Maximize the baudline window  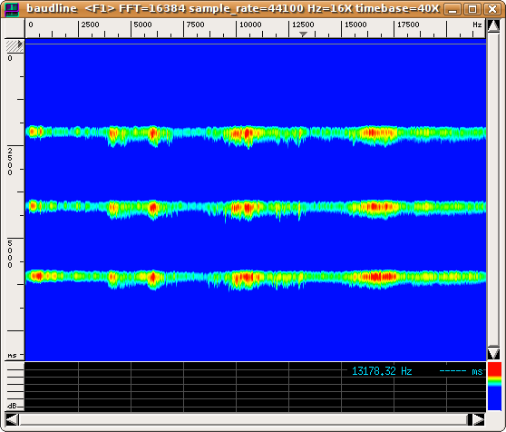coord(472,9)
